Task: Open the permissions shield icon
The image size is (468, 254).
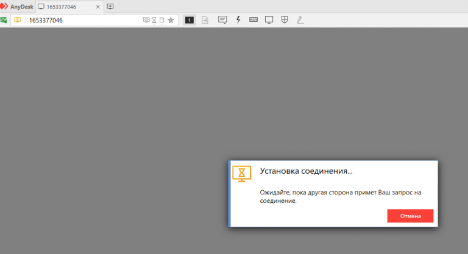Action: coord(285,20)
